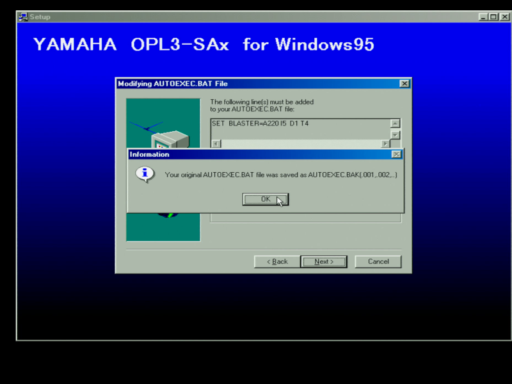The height and width of the screenshot is (384, 512).
Task: Click the Next button
Action: pos(324,261)
